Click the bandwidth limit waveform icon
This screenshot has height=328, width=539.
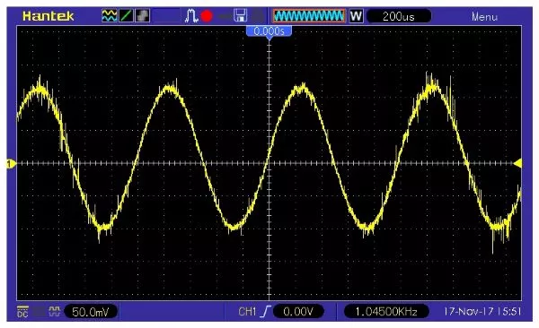[x=55, y=311]
